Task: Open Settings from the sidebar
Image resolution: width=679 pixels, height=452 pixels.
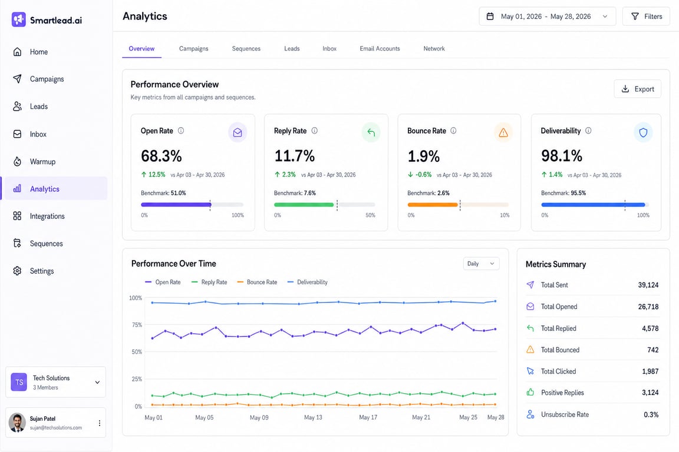Action: [x=55, y=271]
